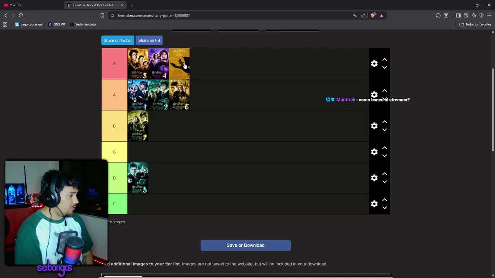Open settings gear for S tier row

tap(374, 64)
